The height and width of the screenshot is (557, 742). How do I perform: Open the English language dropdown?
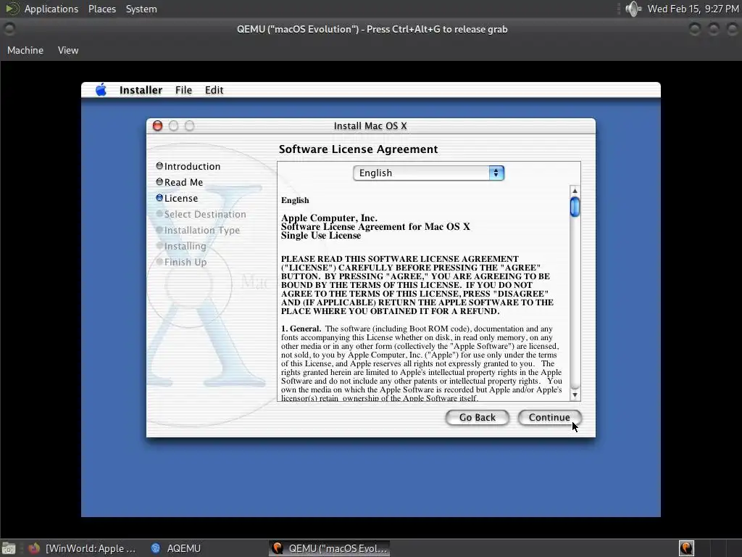pos(428,173)
